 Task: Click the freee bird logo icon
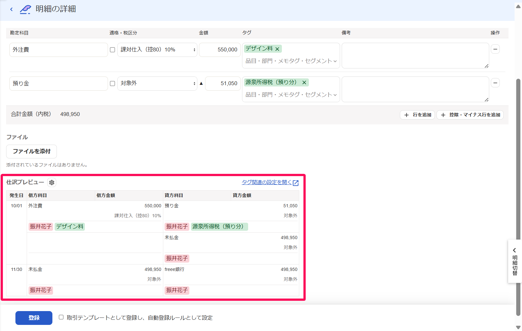coord(25,9)
